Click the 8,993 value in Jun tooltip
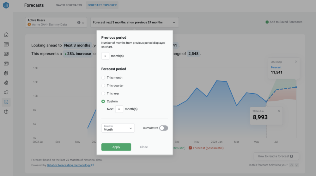The image size is (316, 176). (x=260, y=117)
